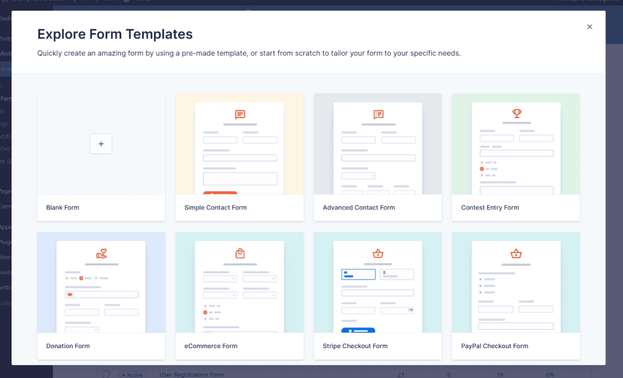This screenshot has width=623, height=378.
Task: Choose the Stripe Checkout Form template preview
Action: click(377, 282)
